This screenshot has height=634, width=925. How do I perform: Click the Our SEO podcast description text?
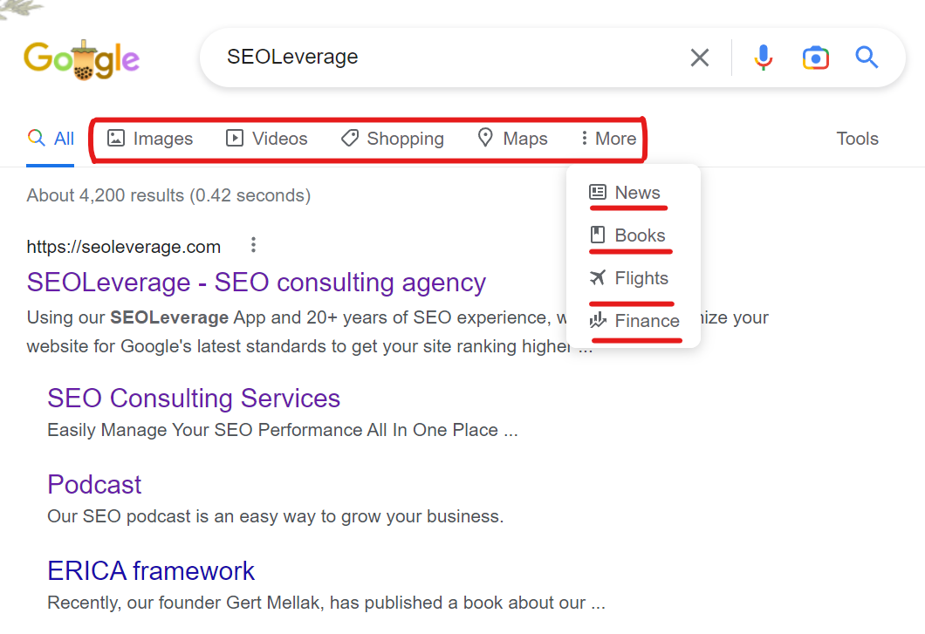(276, 516)
